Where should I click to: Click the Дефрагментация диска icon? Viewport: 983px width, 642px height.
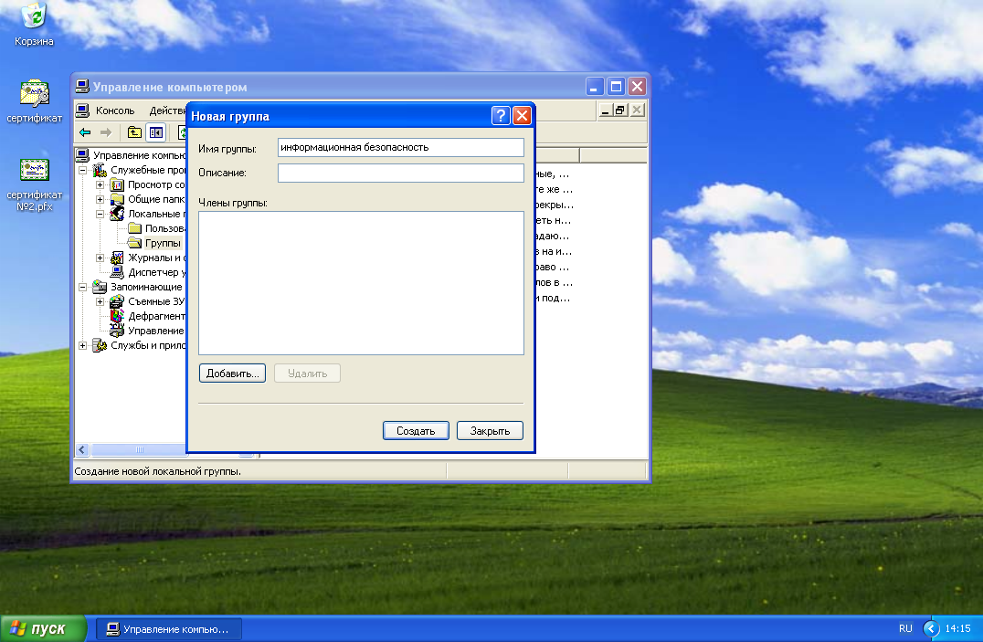pos(117,316)
